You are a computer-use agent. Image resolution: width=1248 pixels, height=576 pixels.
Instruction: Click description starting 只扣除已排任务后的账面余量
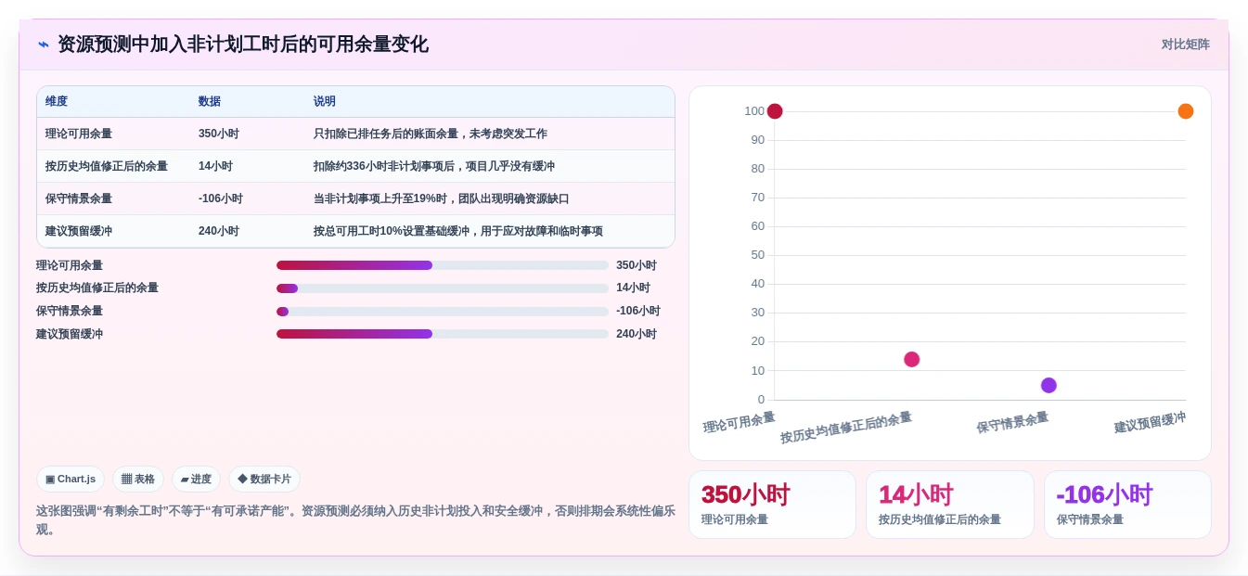(x=431, y=134)
